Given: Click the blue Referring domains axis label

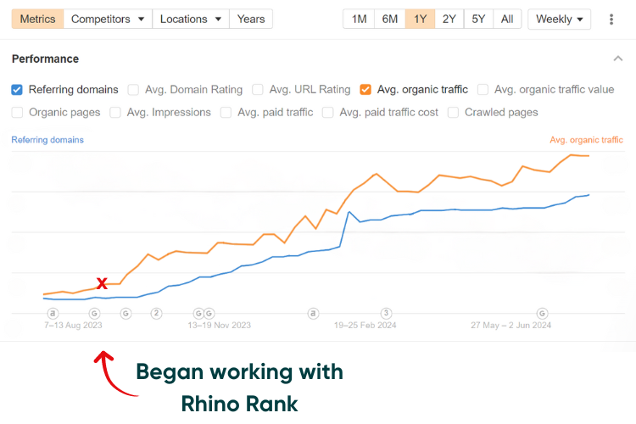Looking at the screenshot, I should coord(47,140).
